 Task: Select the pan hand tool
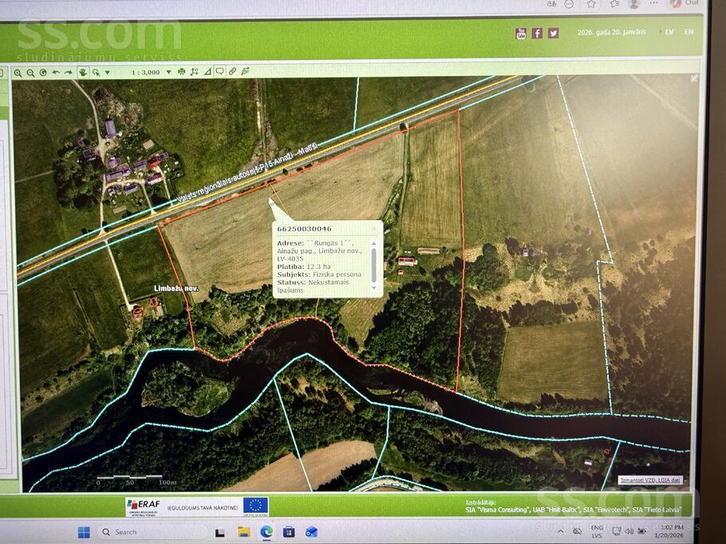(x=82, y=73)
